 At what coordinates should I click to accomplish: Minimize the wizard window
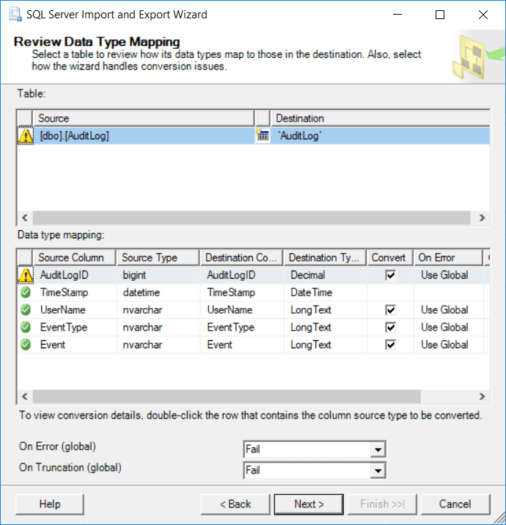[x=397, y=15]
